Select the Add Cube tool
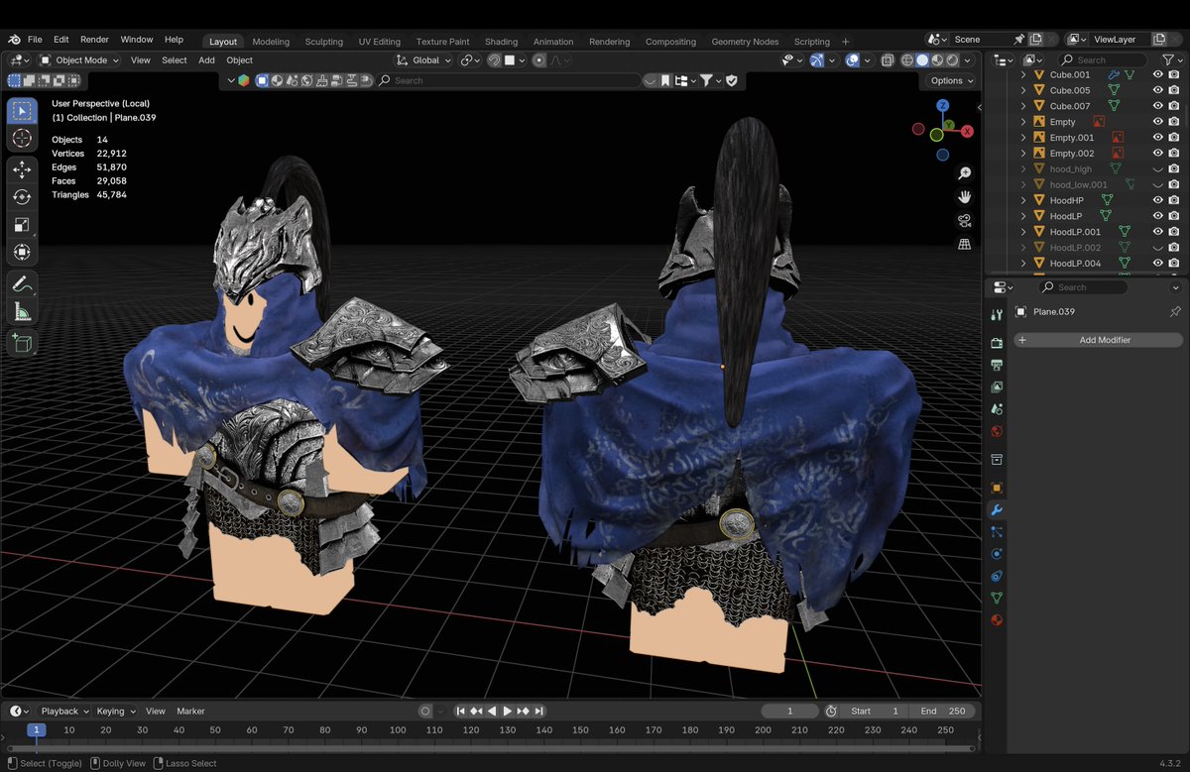 point(22,344)
